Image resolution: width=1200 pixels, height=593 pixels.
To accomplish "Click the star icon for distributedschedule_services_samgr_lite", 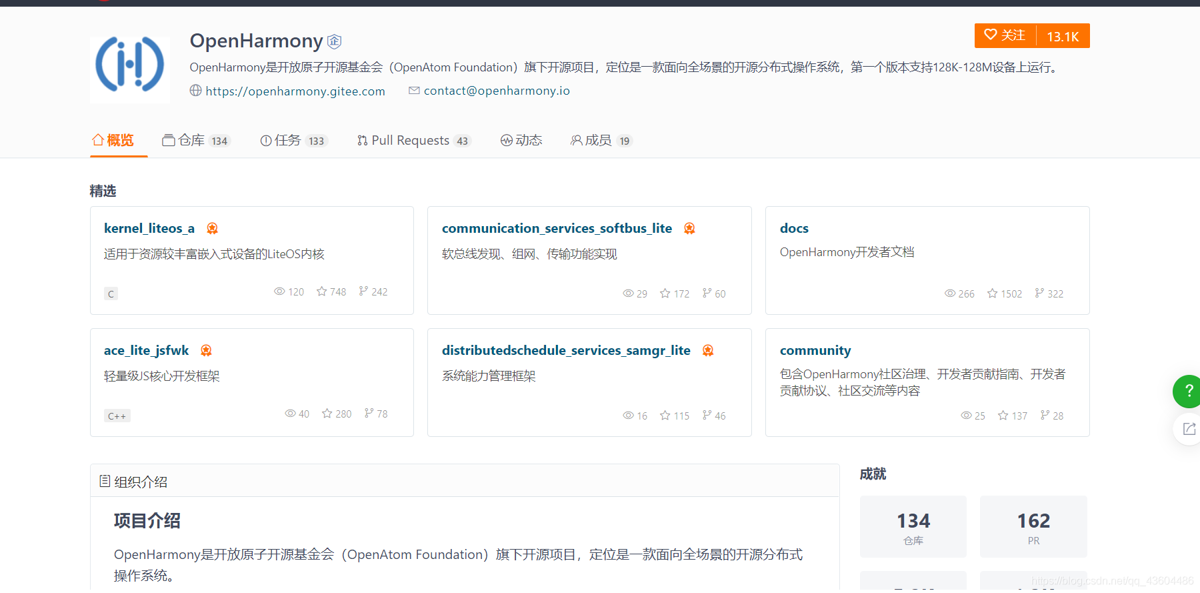I will tap(665, 416).
